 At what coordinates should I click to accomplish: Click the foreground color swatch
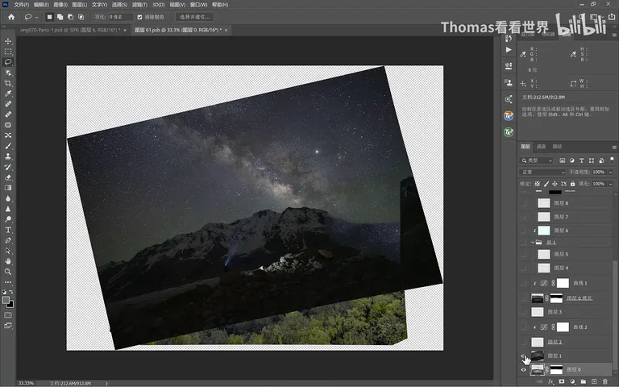pyautogui.click(x=6, y=300)
